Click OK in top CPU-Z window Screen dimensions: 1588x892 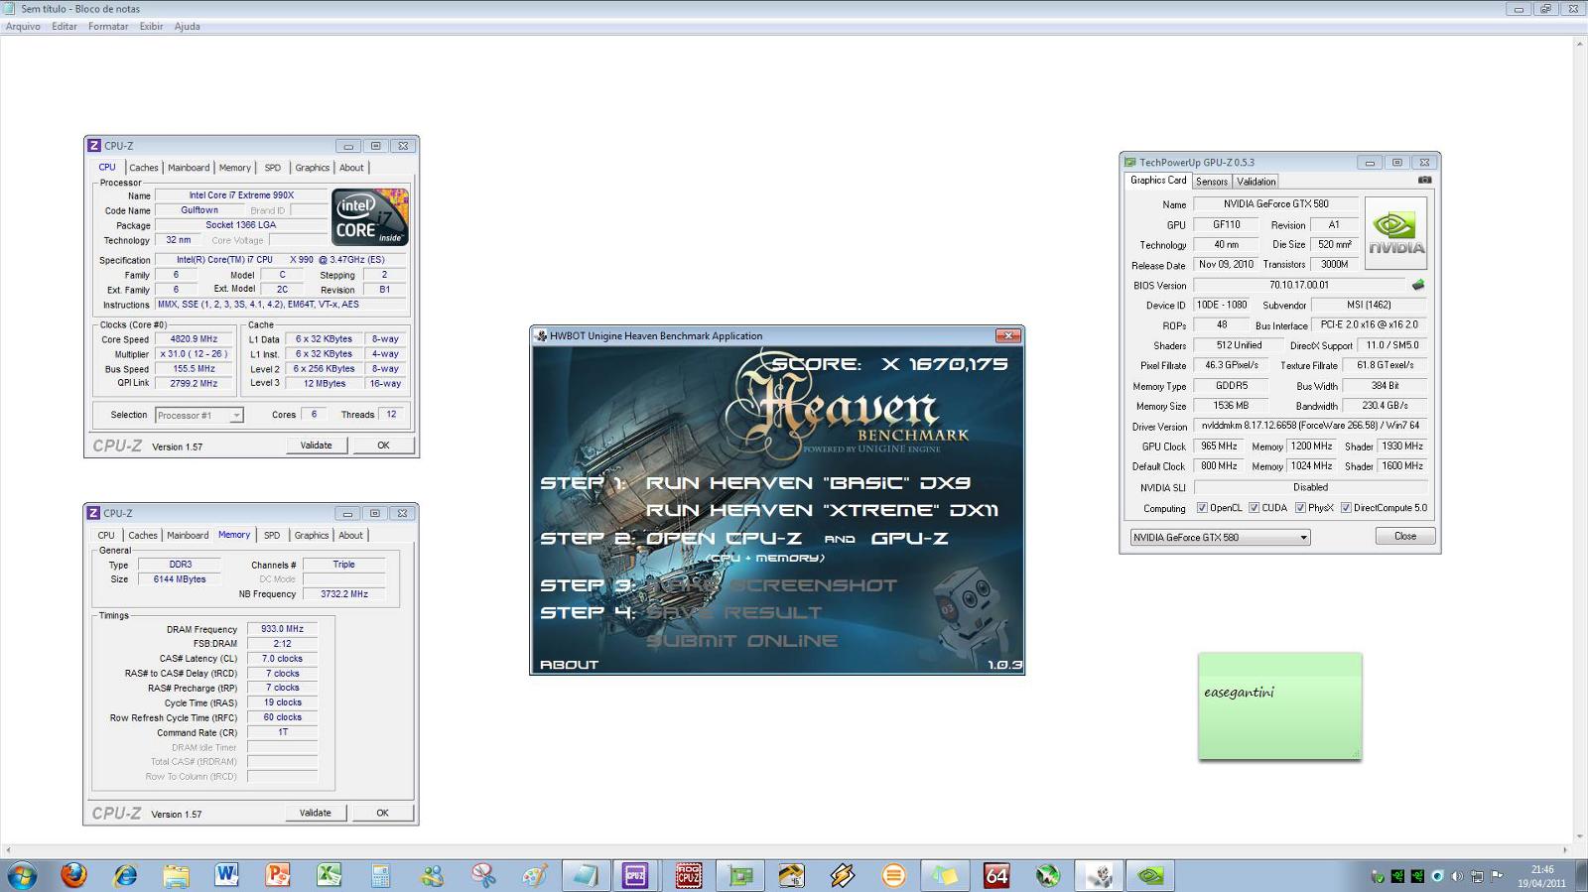(x=383, y=446)
